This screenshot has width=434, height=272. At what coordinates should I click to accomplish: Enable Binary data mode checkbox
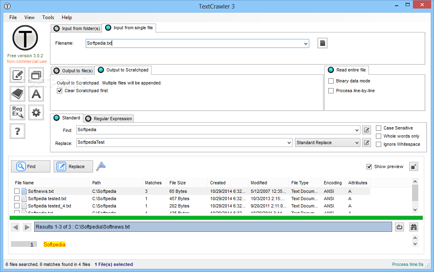(x=331, y=81)
